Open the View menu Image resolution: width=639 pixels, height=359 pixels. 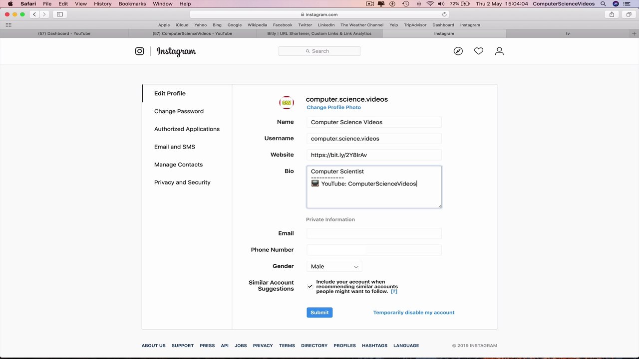click(81, 3)
